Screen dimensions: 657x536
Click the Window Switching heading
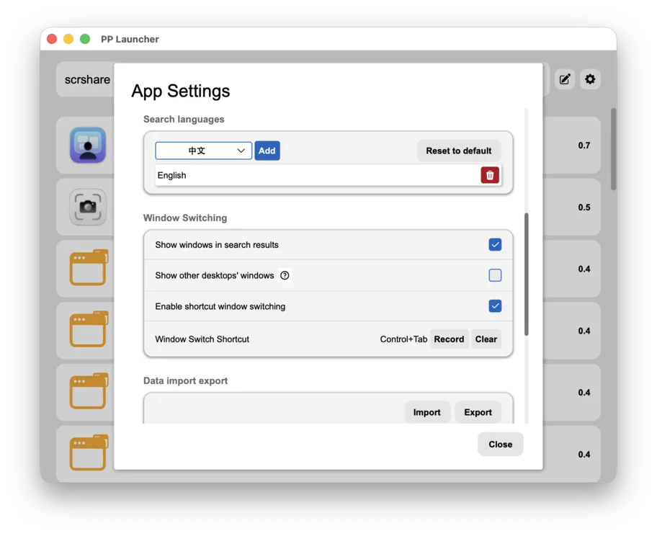pos(184,218)
